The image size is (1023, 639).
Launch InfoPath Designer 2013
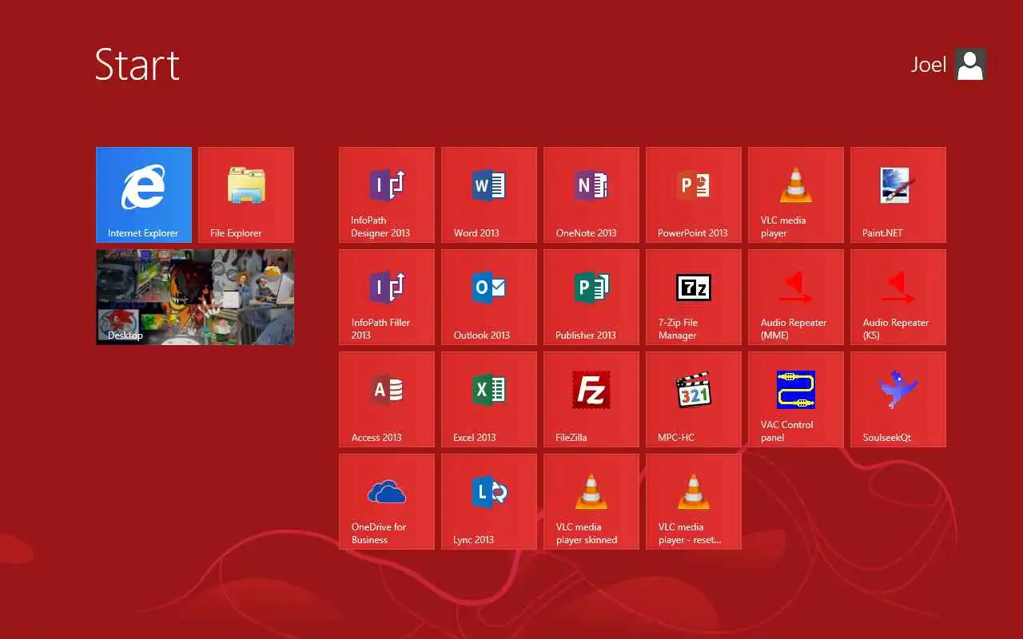point(387,195)
